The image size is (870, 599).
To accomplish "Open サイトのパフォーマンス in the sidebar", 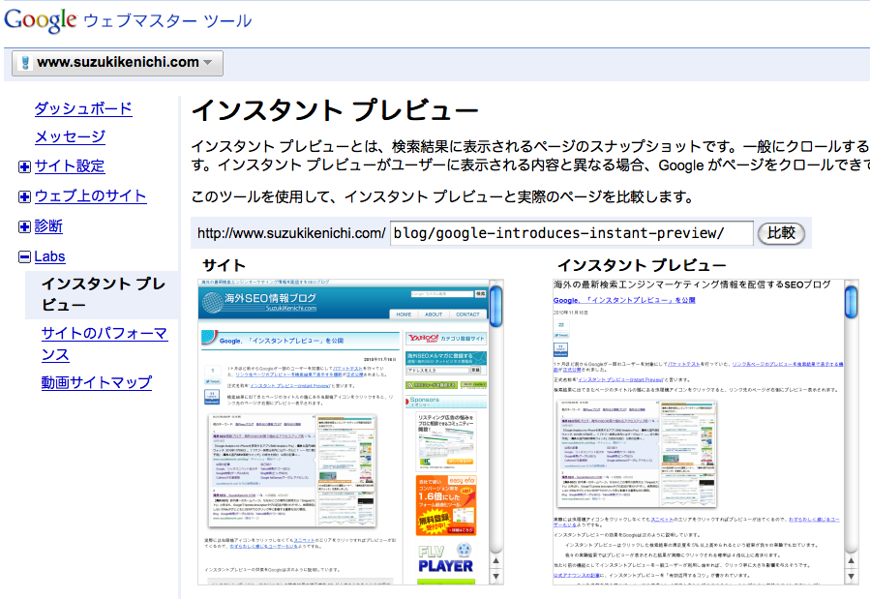I will click(105, 344).
